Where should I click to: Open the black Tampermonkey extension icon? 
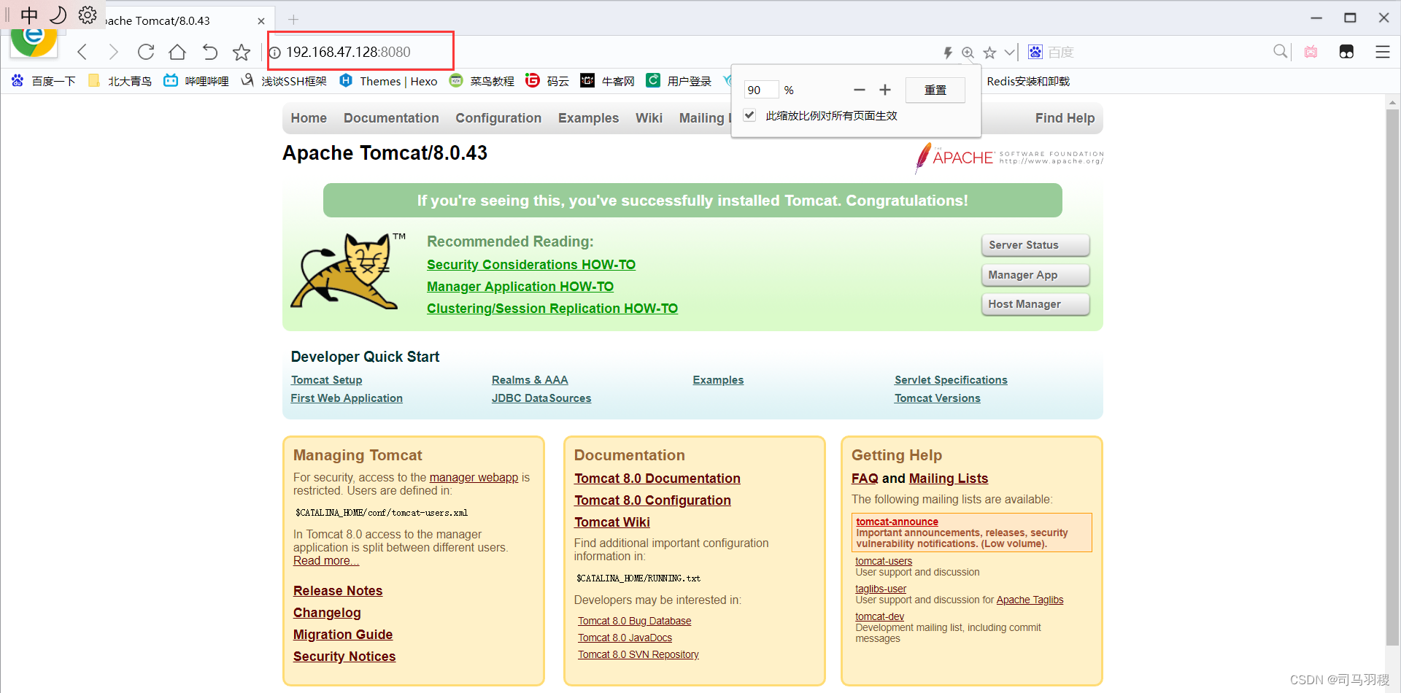[1346, 52]
